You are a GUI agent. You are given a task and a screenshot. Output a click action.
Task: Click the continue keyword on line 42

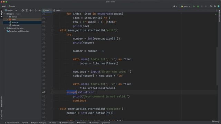tap(79, 101)
